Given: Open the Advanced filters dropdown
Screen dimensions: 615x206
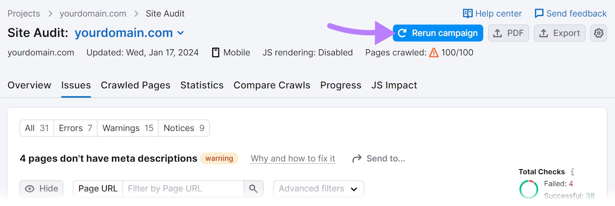Looking at the screenshot, I should (x=318, y=189).
